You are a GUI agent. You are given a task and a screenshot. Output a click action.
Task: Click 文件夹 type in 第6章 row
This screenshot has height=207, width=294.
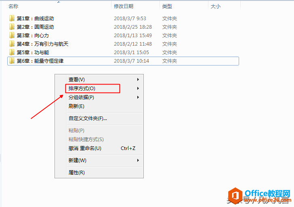click(170, 61)
